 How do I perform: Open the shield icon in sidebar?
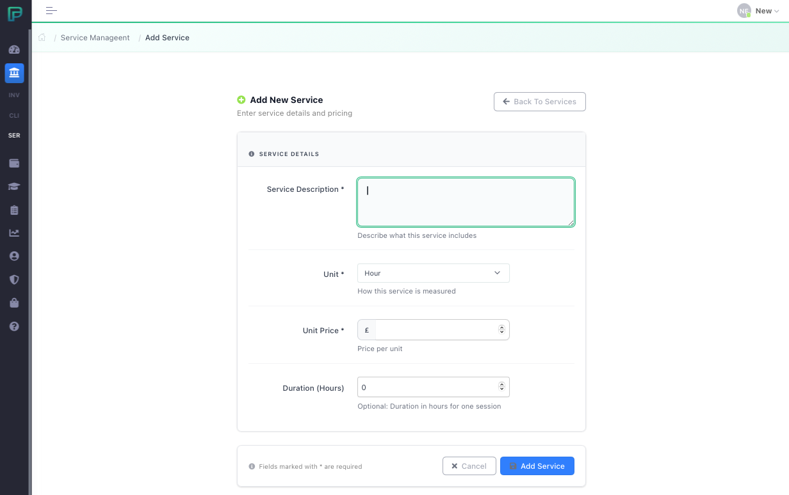pos(14,279)
